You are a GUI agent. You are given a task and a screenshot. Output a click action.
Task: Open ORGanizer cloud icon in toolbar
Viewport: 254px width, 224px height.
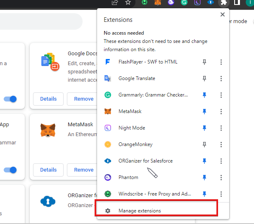(x=211, y=2)
